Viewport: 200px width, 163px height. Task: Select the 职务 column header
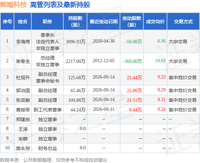coord(47,21)
